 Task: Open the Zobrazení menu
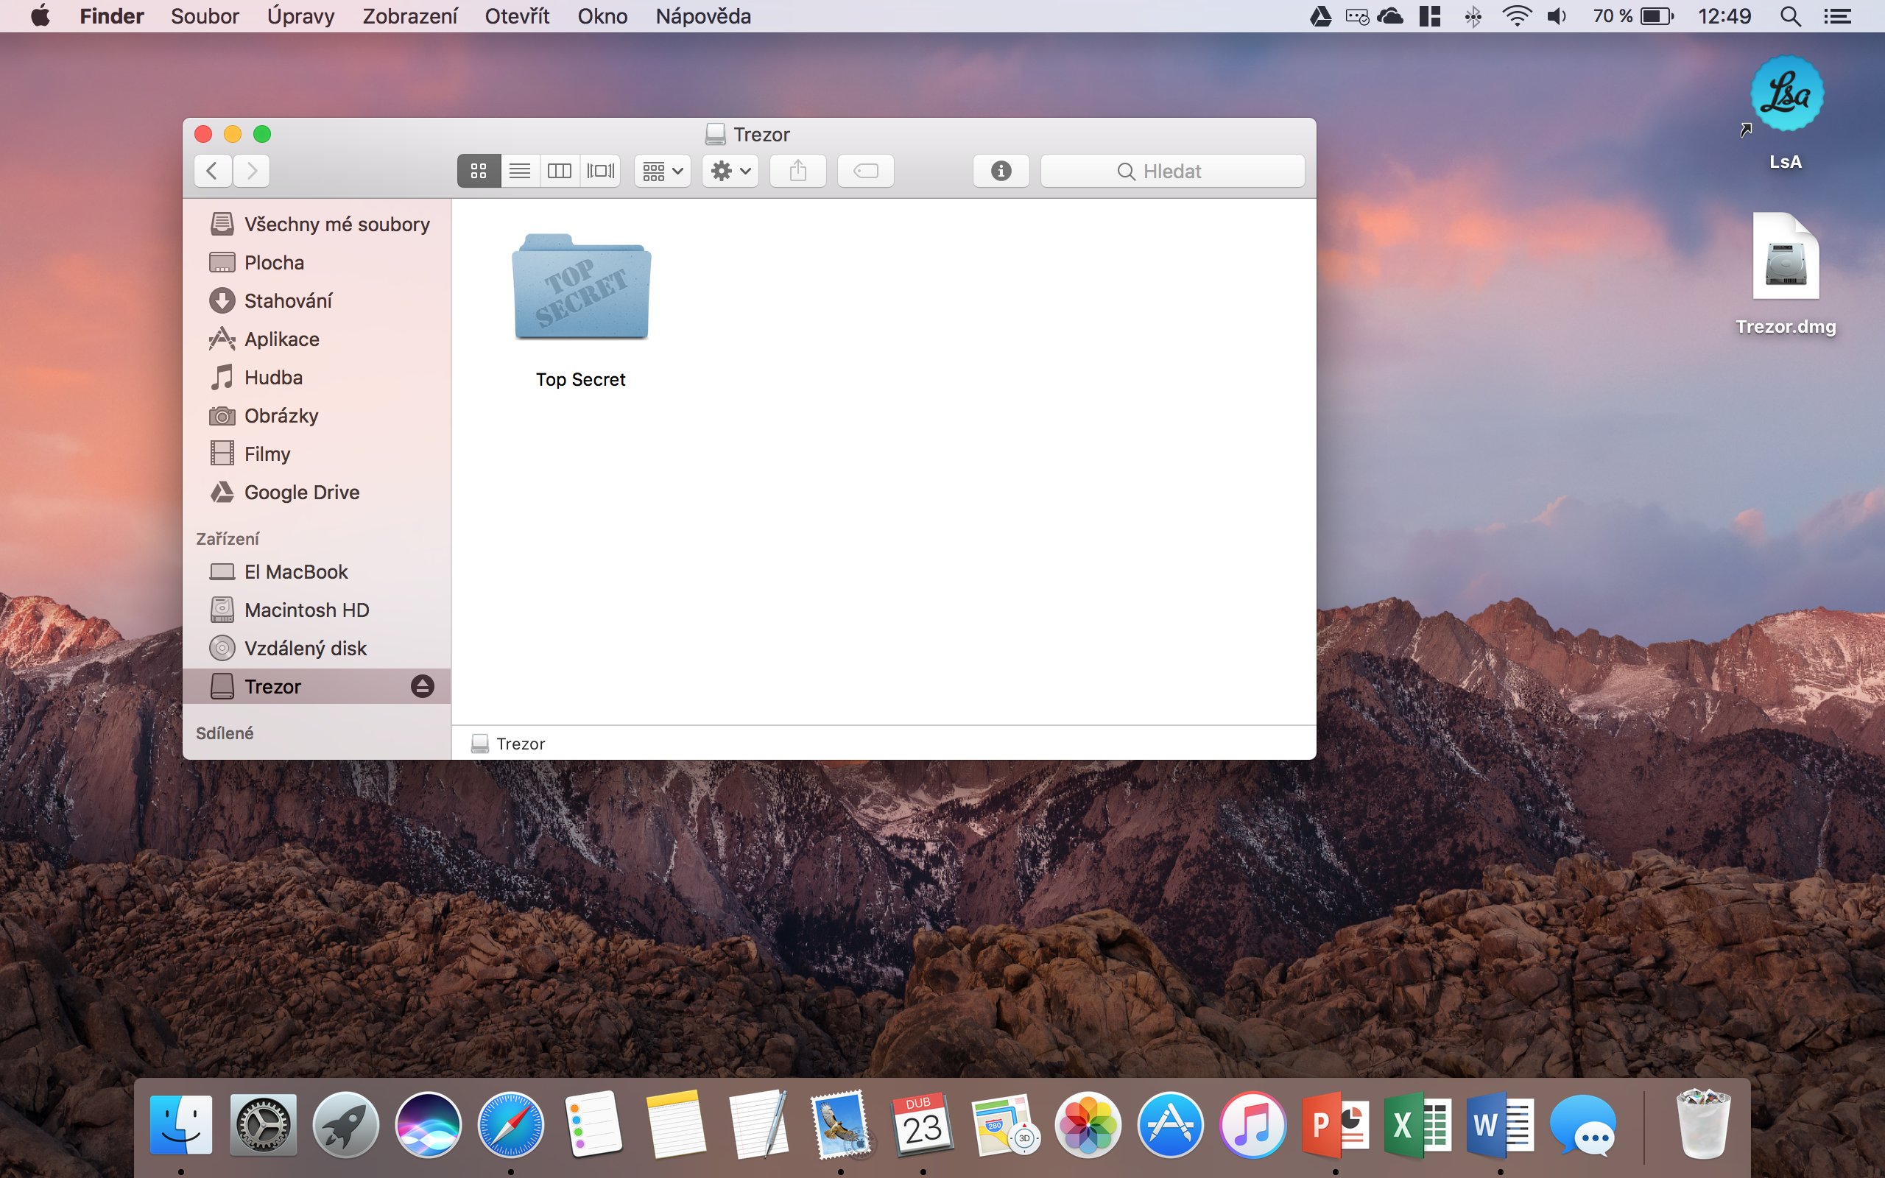pyautogui.click(x=409, y=16)
